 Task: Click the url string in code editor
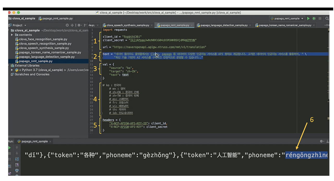[159, 47]
